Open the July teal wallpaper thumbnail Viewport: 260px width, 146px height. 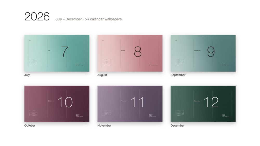57,53
